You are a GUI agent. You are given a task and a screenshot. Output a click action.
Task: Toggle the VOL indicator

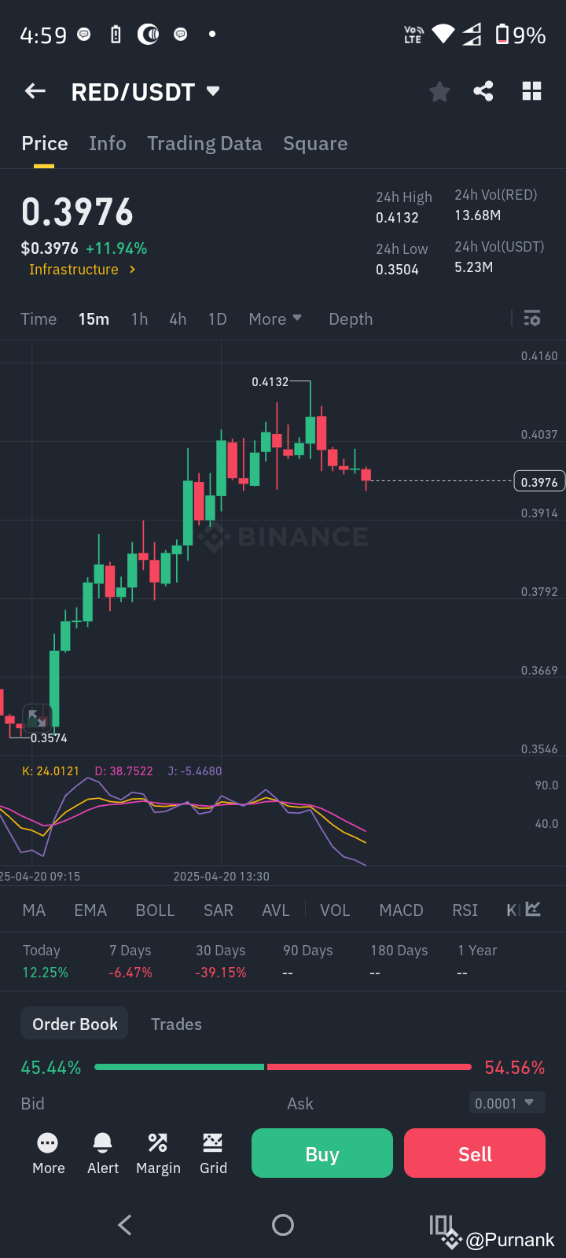335,910
